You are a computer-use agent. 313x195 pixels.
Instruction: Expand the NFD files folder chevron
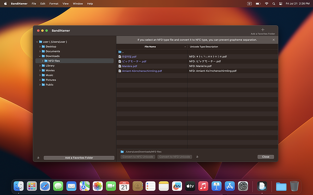point(42,61)
